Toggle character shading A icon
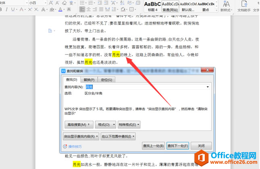260x169 pixels. [69, 9]
